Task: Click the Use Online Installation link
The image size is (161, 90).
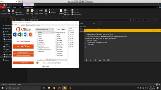Action: tap(23, 41)
